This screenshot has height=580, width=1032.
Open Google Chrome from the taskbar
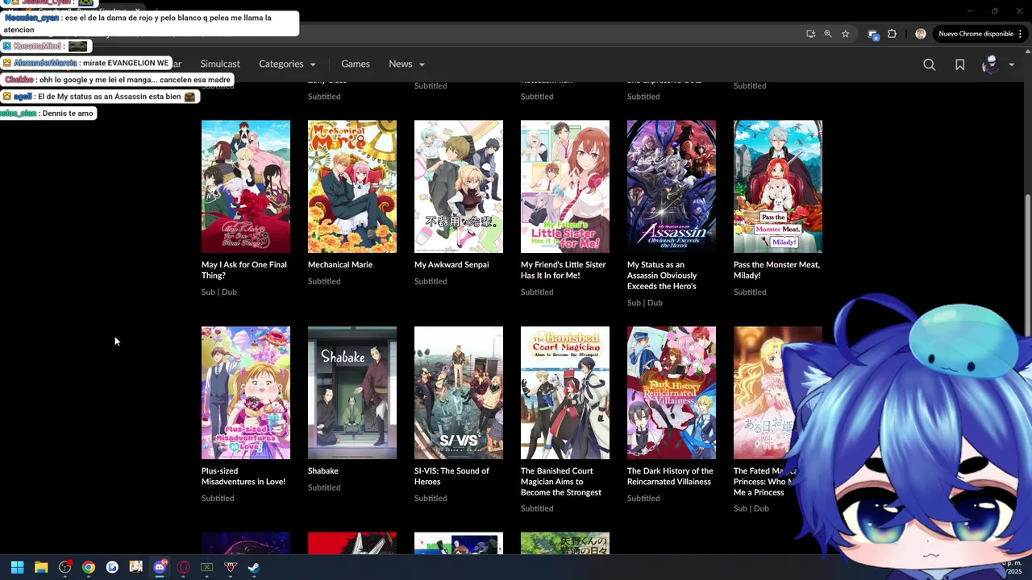89,567
